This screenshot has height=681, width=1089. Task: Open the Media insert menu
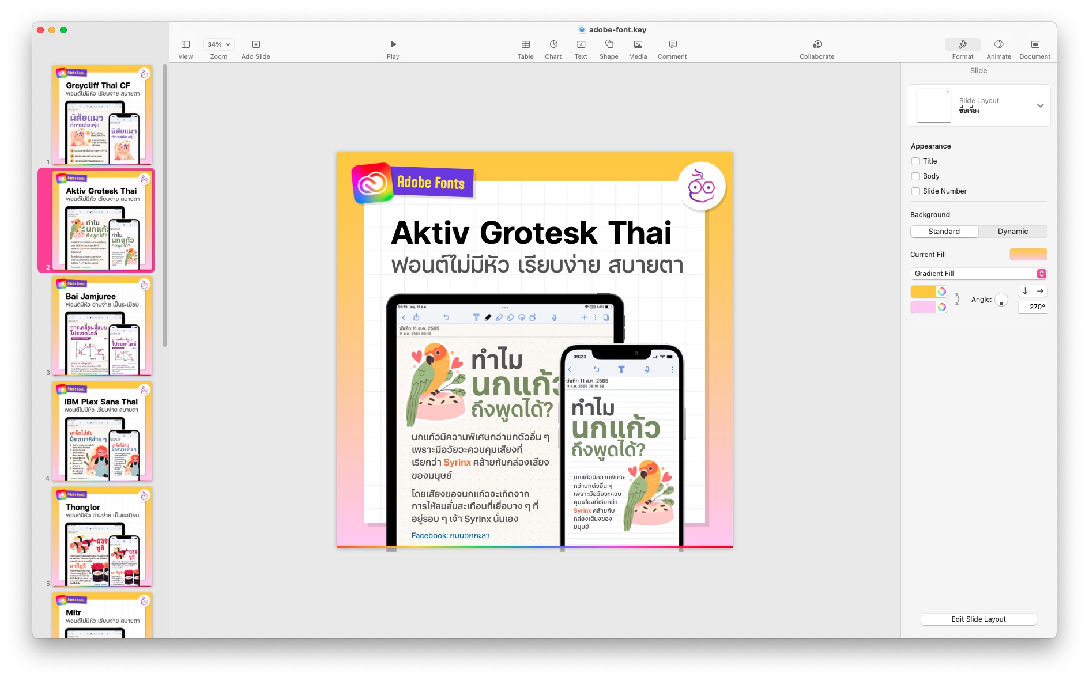pos(638,45)
